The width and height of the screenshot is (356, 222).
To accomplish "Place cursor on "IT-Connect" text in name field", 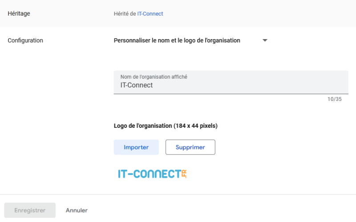I will pos(137,85).
